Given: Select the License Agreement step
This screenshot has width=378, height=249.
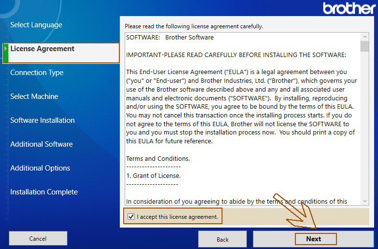Looking at the screenshot, I should pyautogui.click(x=61, y=53).
